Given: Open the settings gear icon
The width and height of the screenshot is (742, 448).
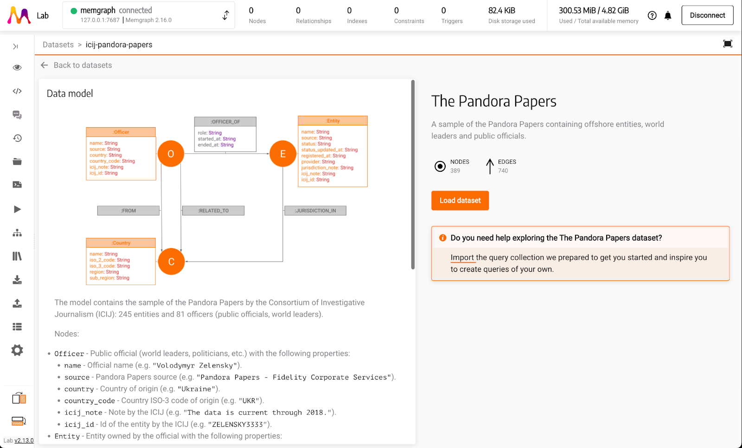Looking at the screenshot, I should (17, 350).
